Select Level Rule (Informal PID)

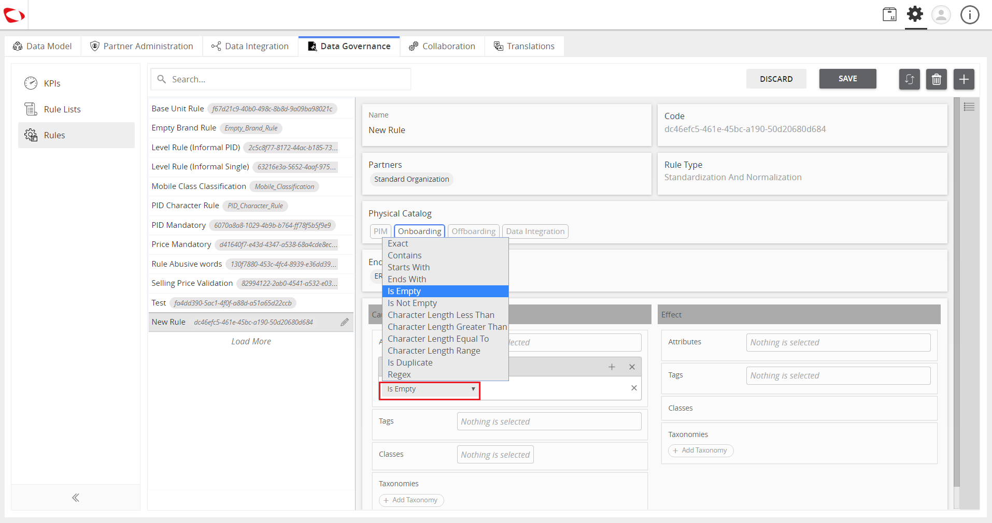click(251, 148)
